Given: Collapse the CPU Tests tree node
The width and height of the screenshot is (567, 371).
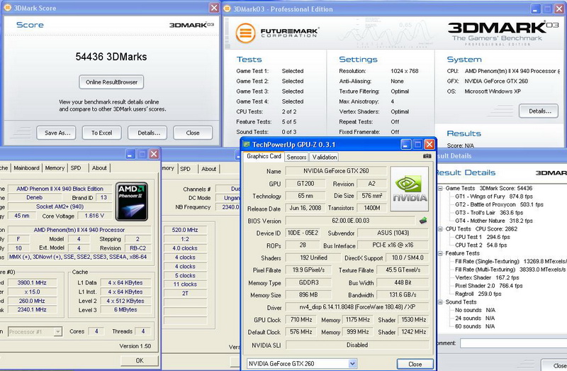Looking at the screenshot, I should [440, 228].
